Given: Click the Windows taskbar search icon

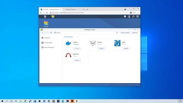Looking at the screenshot, I should pos(7,101).
